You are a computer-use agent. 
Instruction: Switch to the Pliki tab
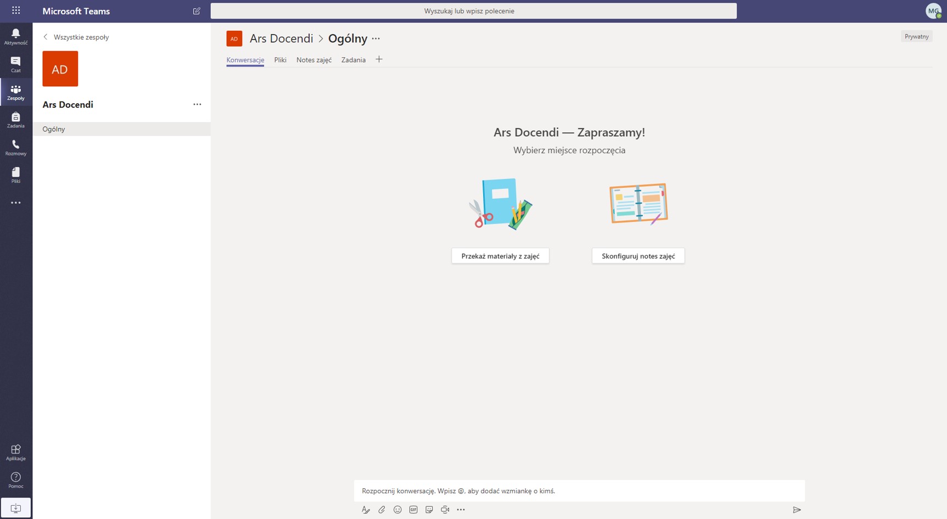coord(281,60)
